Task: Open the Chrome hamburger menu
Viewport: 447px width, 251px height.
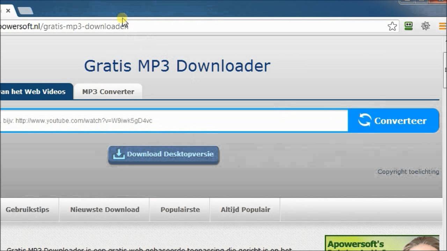Action: tap(442, 26)
